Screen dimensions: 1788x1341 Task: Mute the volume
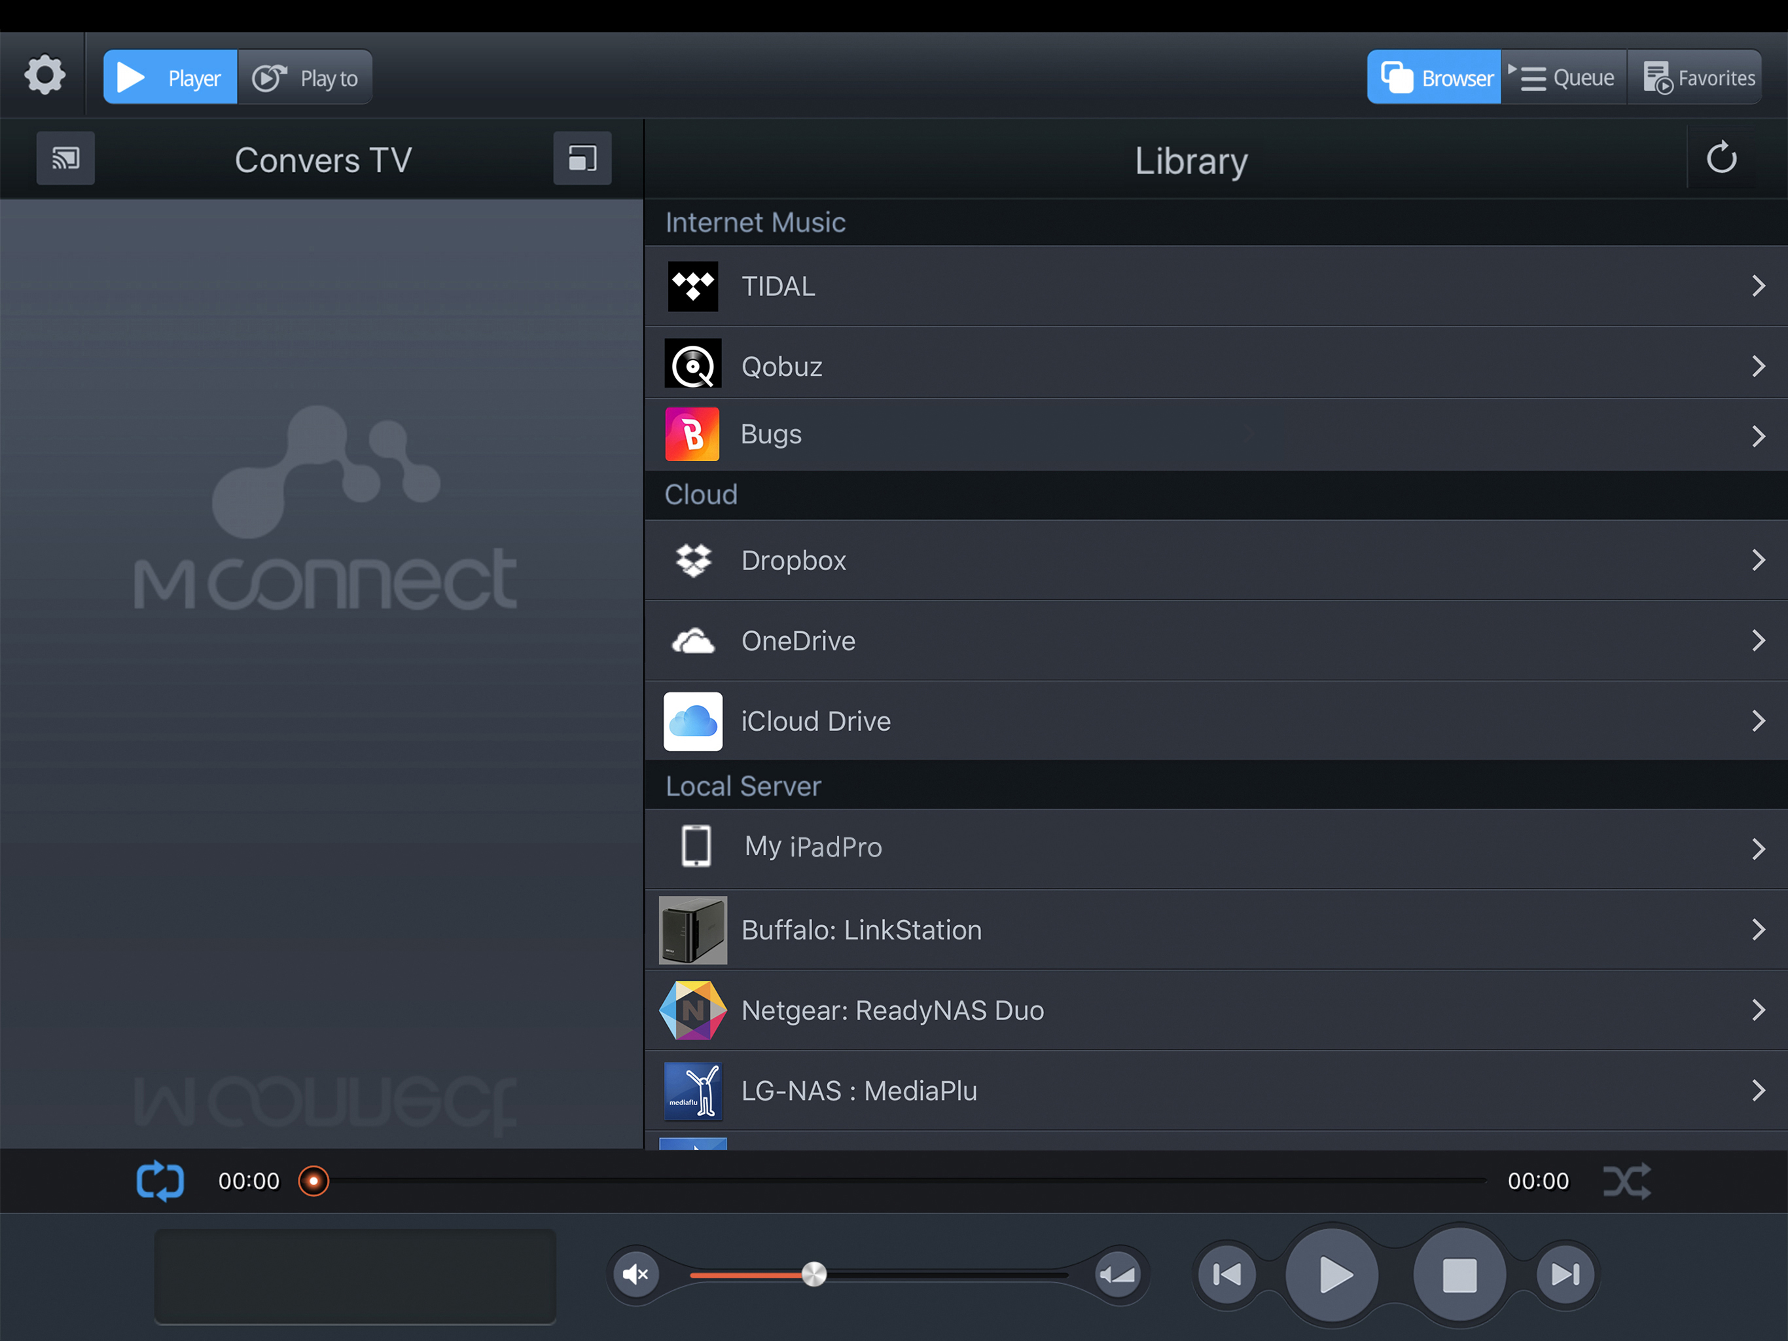[x=636, y=1275]
